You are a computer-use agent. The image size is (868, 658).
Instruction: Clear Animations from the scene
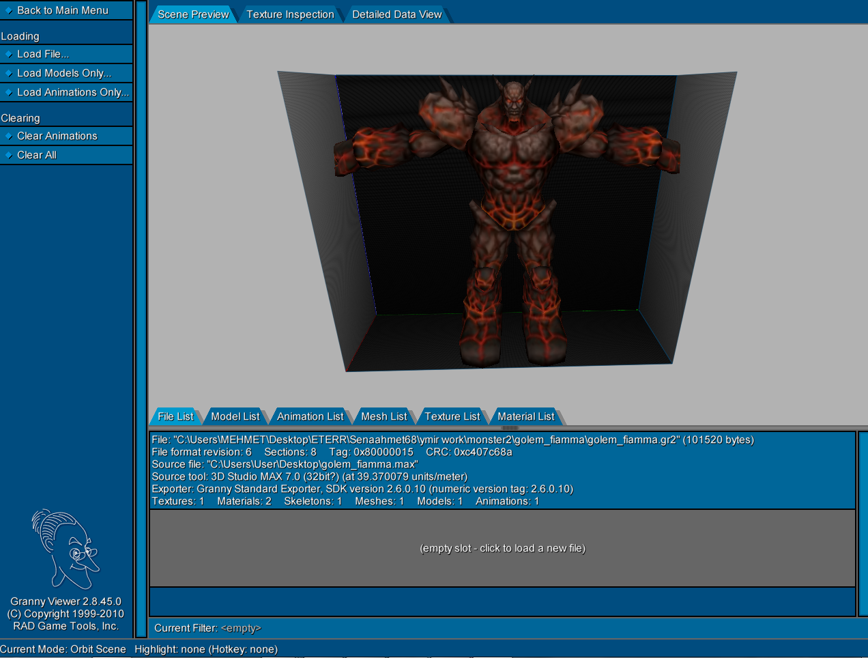click(x=66, y=136)
